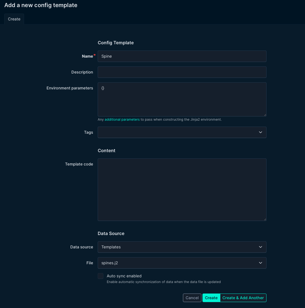Focus the empty Description field
Screen dimensions: 305x308
click(182, 72)
